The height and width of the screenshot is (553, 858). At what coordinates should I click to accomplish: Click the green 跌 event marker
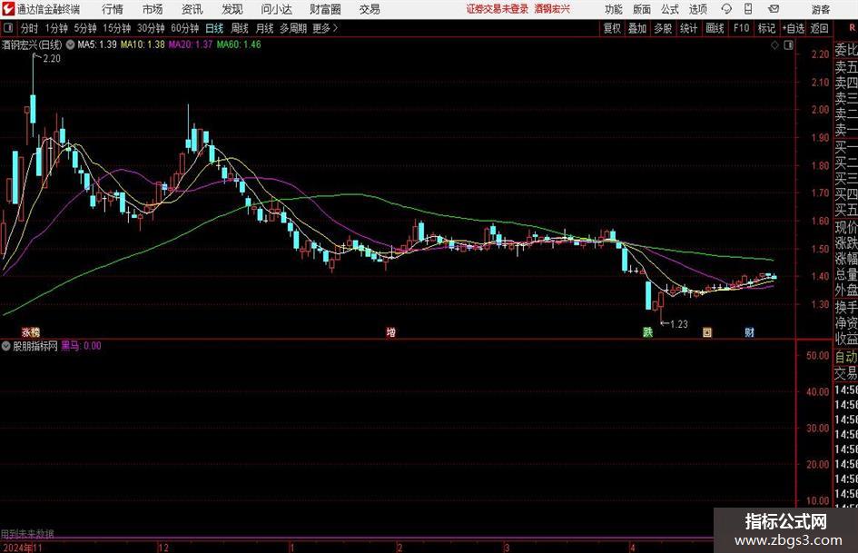click(x=648, y=332)
